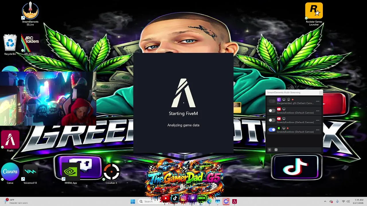Open NVIDIA App desktop shortcut
367x206 pixels.
71,173
